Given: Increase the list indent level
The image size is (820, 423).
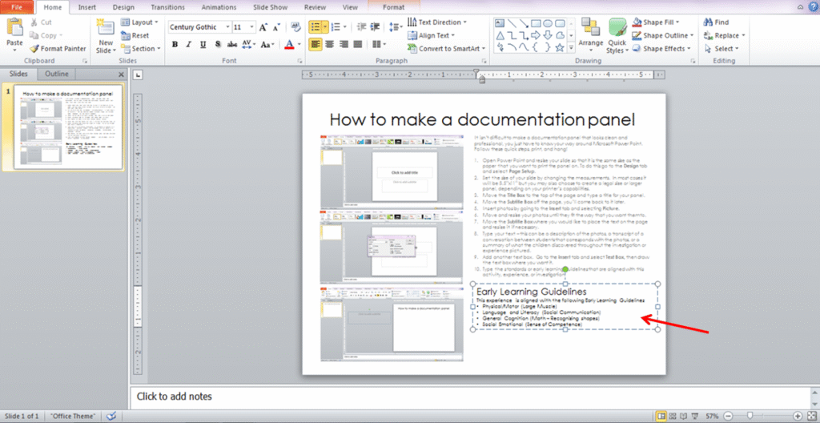Looking at the screenshot, I should 375,27.
